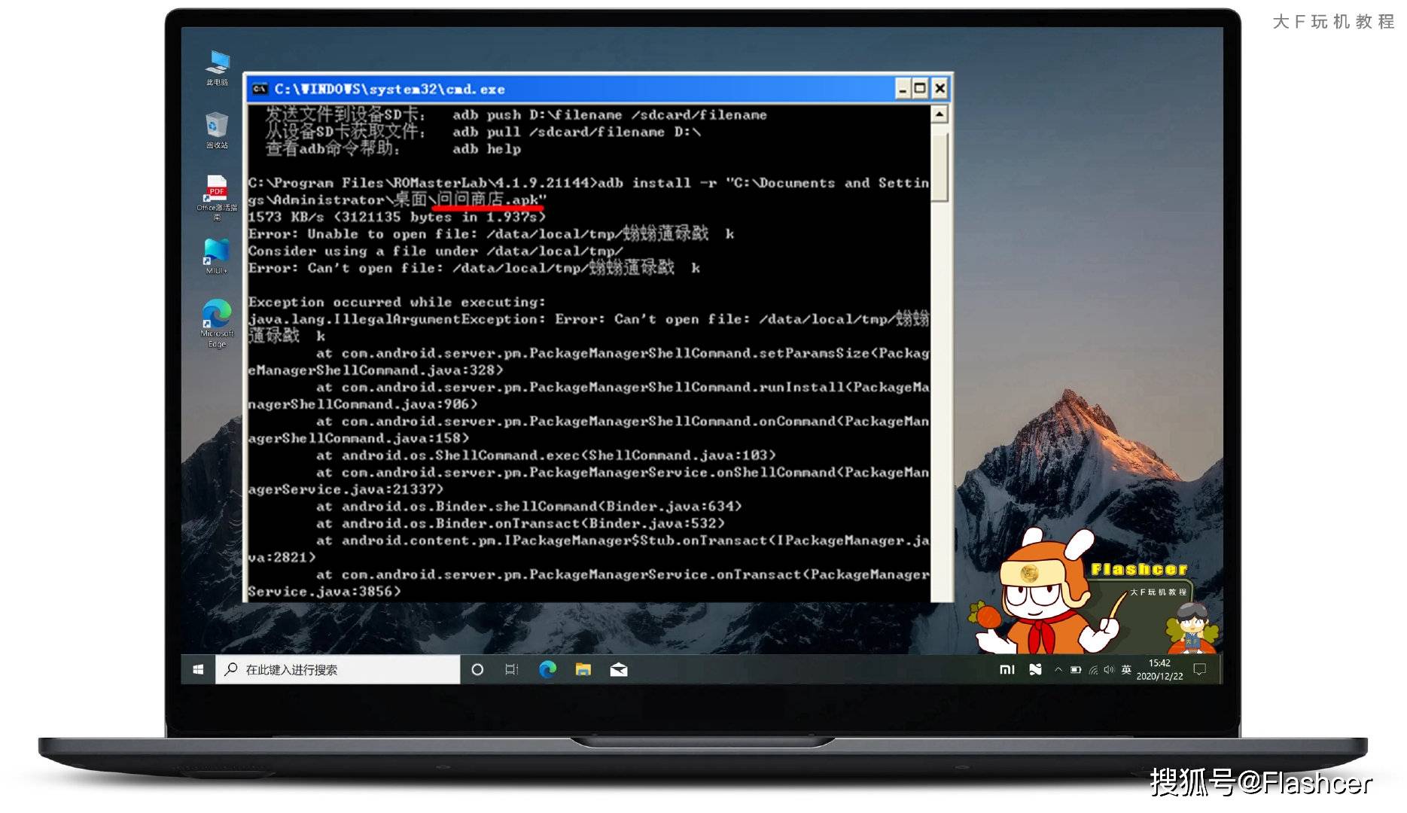Image resolution: width=1407 pixels, height=813 pixels.
Task: Click the 'Error: Unable to open file' line
Action: point(491,233)
